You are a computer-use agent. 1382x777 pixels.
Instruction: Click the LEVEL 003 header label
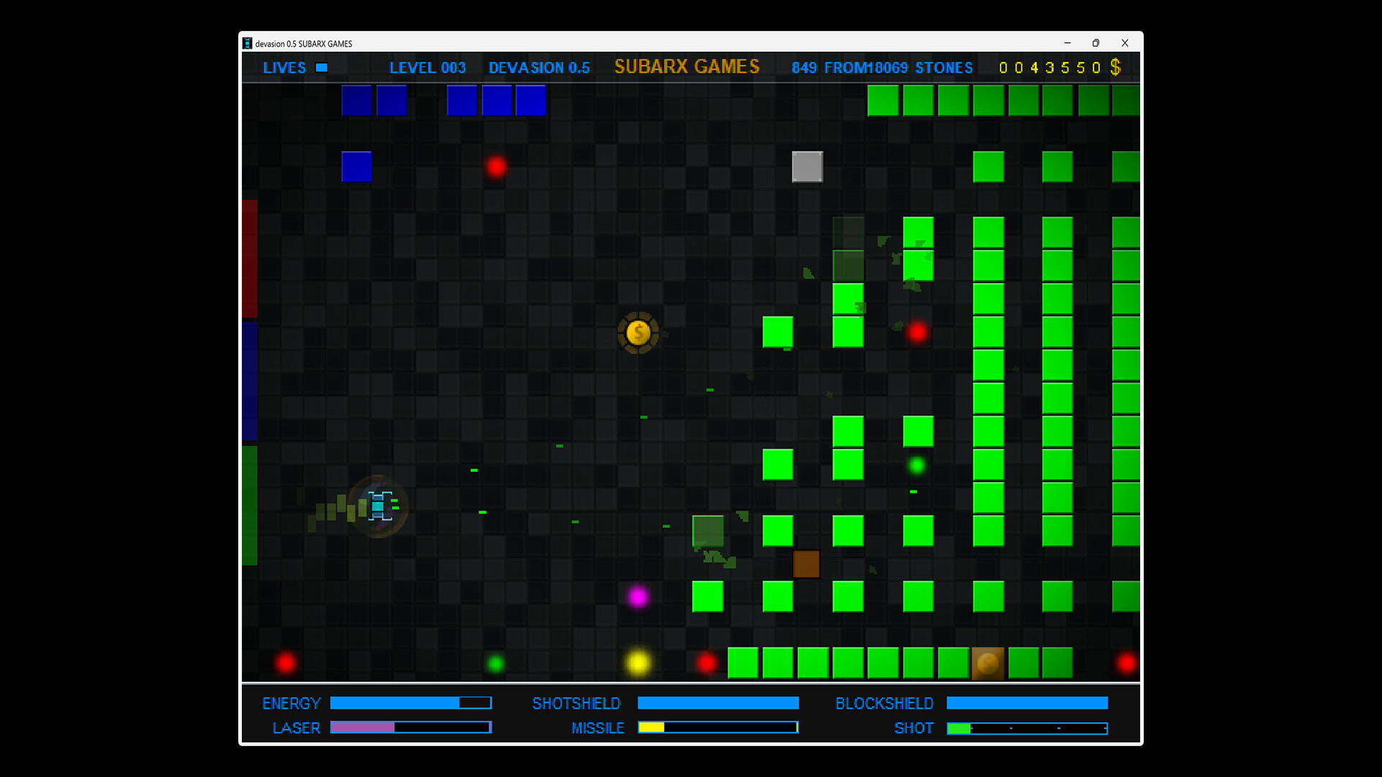pos(428,67)
